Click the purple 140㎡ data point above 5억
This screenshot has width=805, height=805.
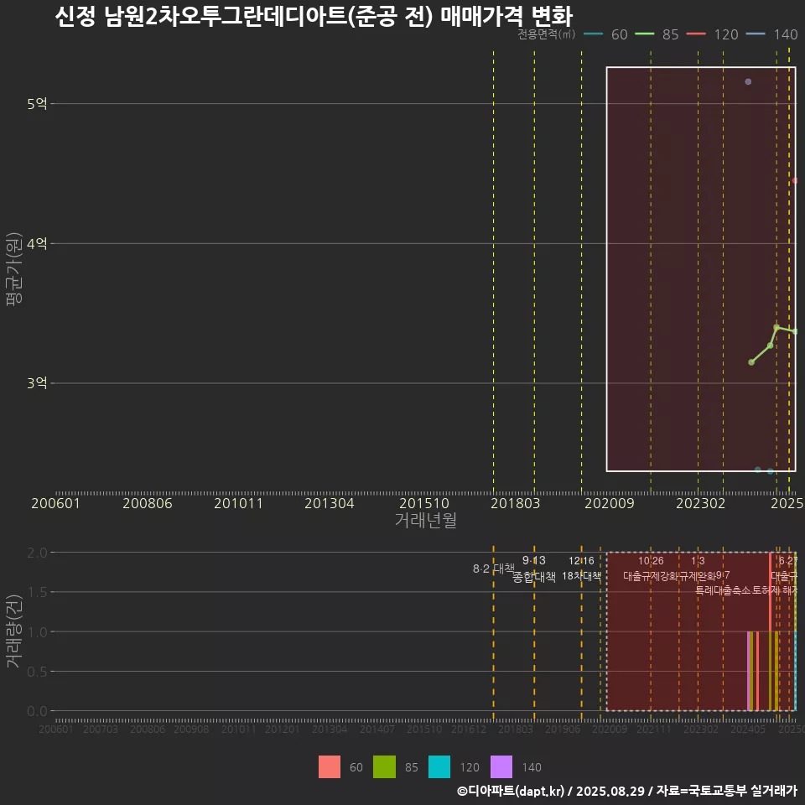coord(748,81)
